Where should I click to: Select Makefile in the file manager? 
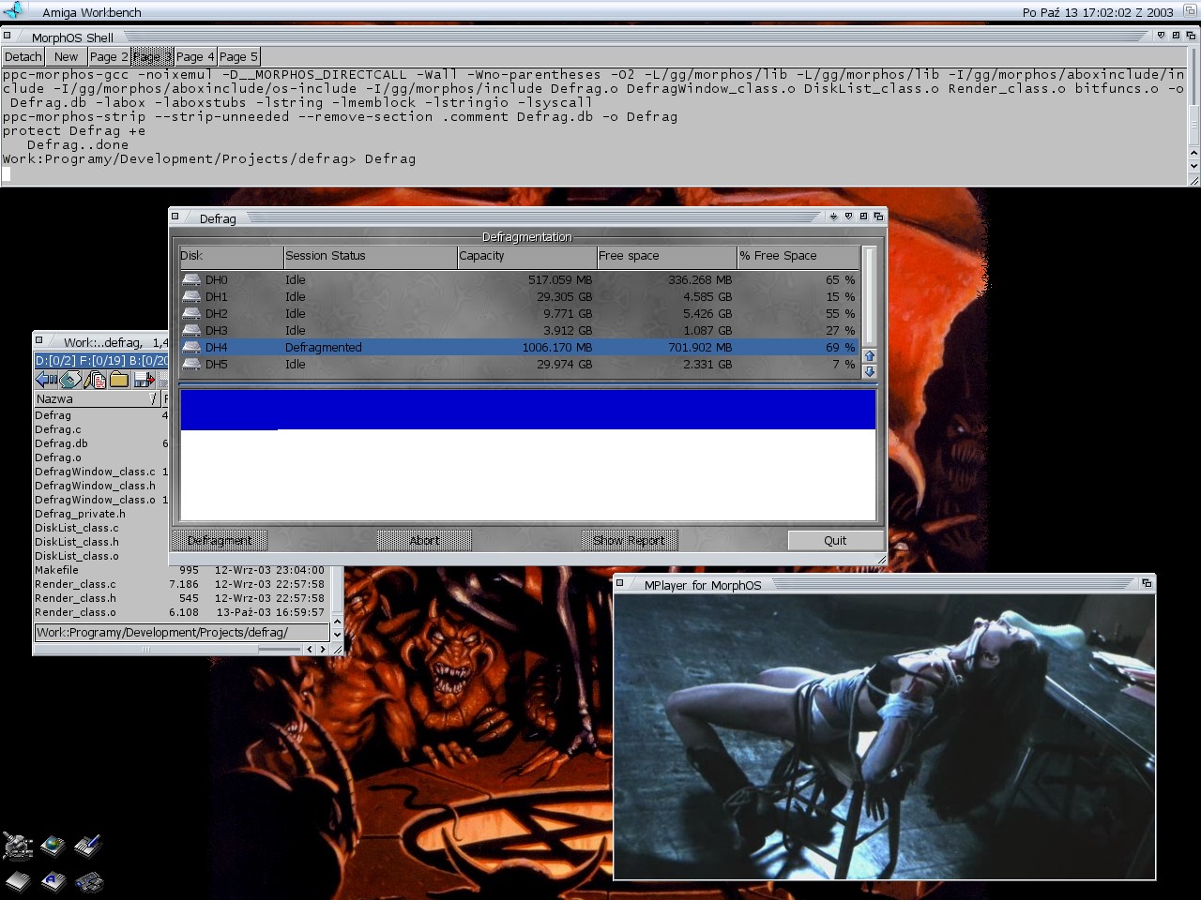pos(57,570)
